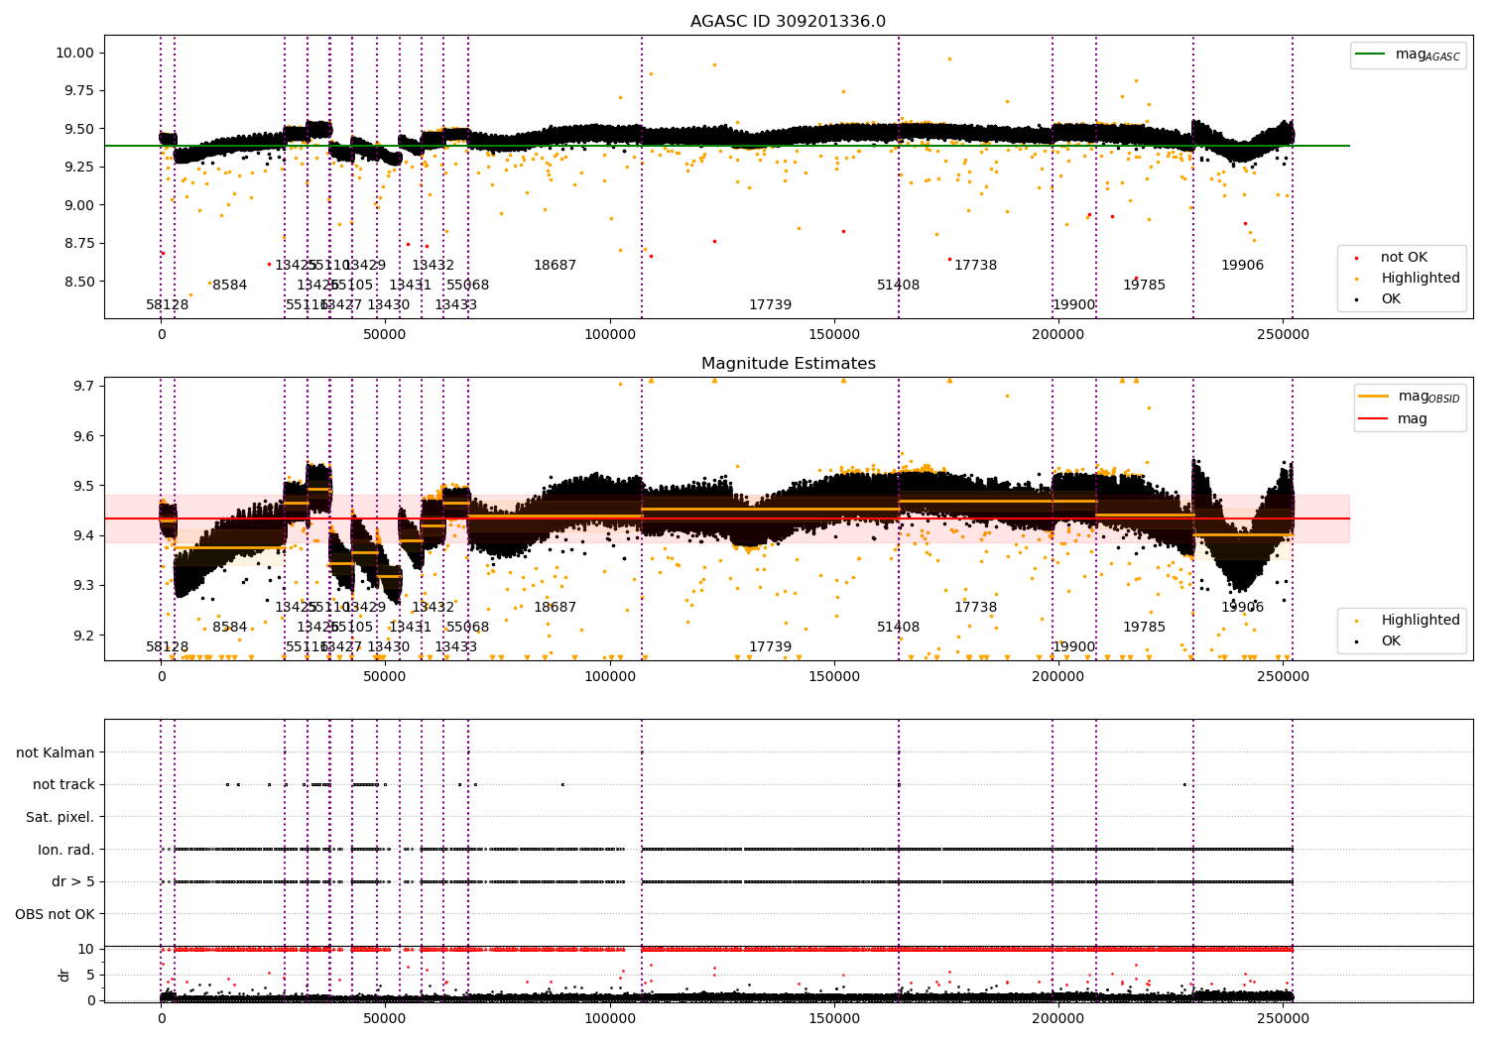
Task: Click OBSID label 13432 in top plot
Action: [434, 266]
